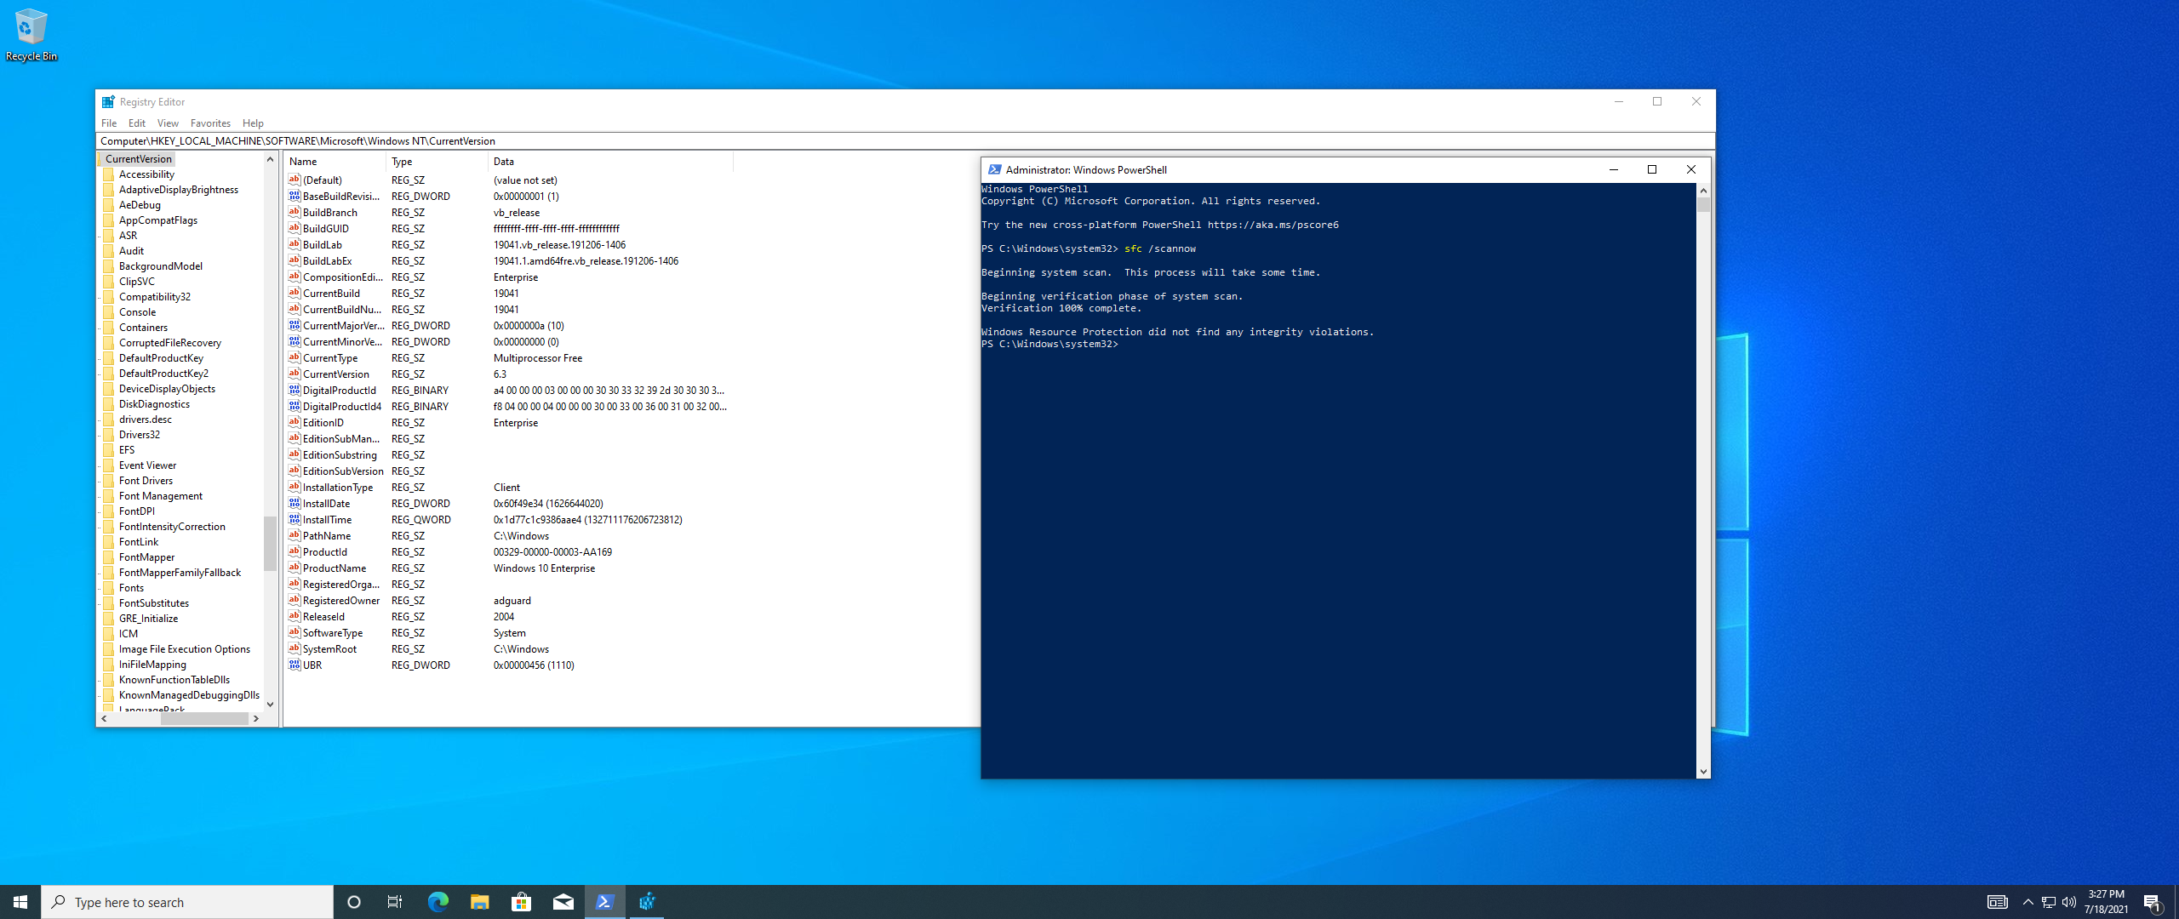Open the Favorites menu in Registry Editor

tap(210, 123)
